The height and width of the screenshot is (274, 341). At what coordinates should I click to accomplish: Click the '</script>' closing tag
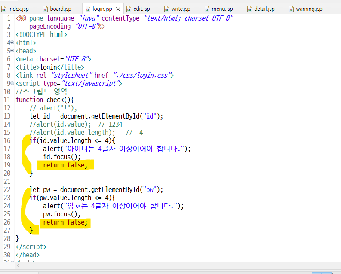31,247
